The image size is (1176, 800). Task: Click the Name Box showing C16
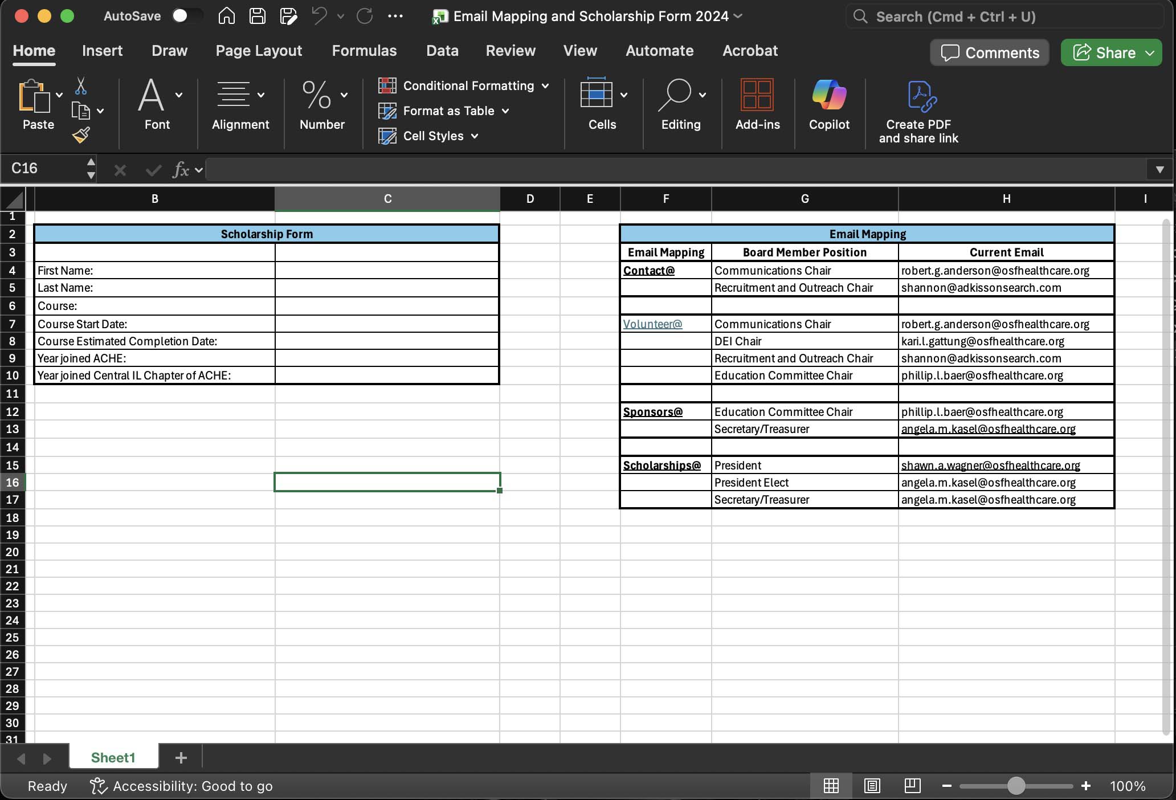coord(43,169)
